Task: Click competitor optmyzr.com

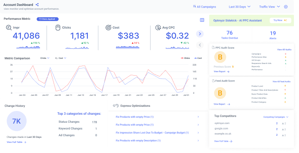Action: 222,123
